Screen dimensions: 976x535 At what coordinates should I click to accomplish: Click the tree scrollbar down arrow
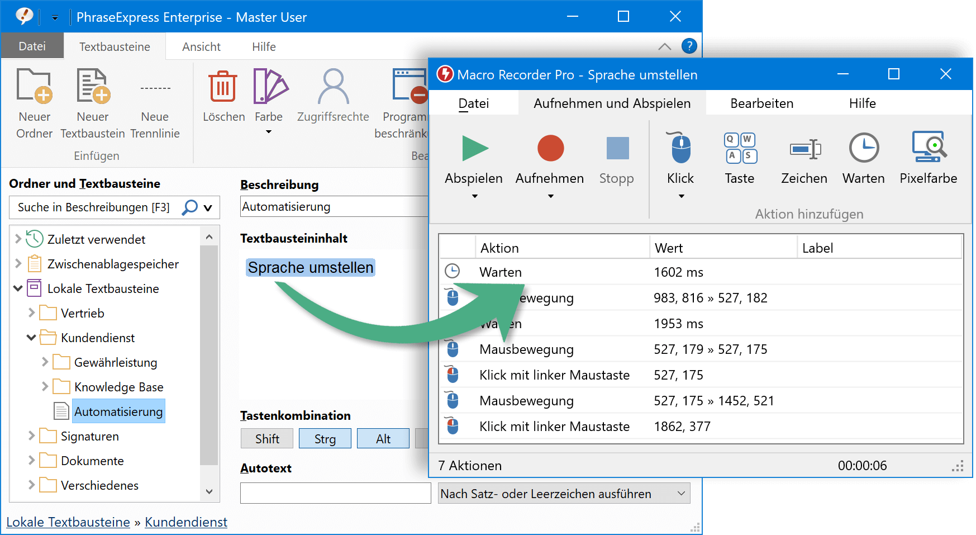pyautogui.click(x=209, y=491)
